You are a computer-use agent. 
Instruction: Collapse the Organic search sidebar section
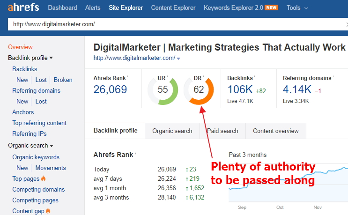pos(30,146)
